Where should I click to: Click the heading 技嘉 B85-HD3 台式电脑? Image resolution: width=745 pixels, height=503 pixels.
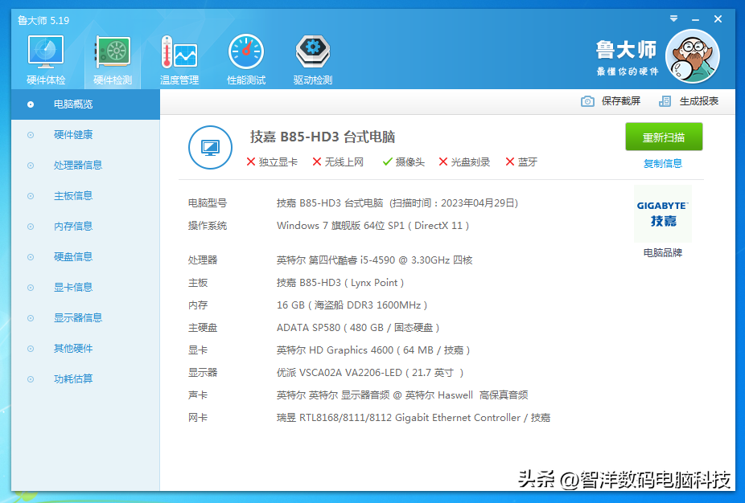(x=323, y=137)
